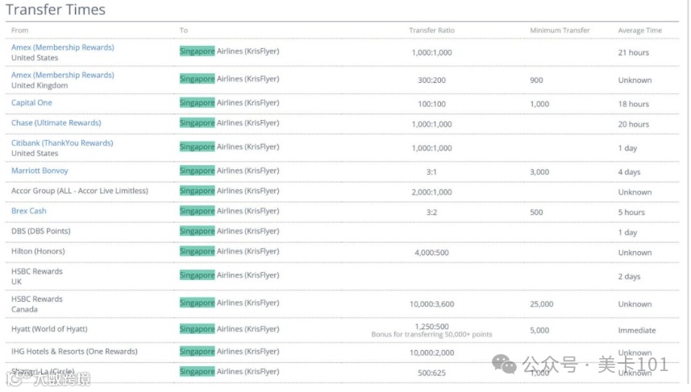Image resolution: width=691 pixels, height=392 pixels.
Task: Click the DBS (DBS Points) entry
Action: click(x=40, y=231)
